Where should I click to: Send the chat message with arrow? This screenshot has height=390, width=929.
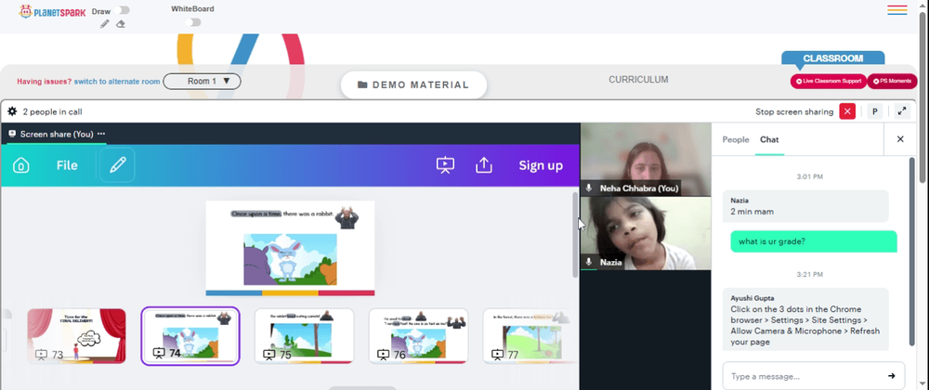[x=891, y=376]
